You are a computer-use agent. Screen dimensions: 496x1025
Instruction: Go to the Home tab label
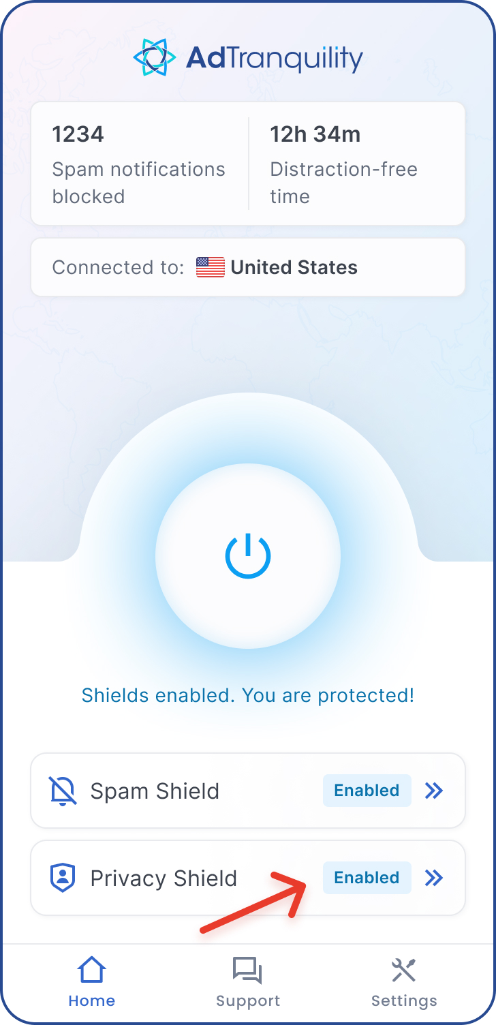[91, 1001]
